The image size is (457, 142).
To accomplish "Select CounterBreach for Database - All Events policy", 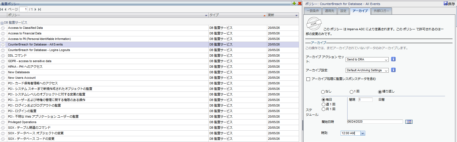I will tap(149, 45).
